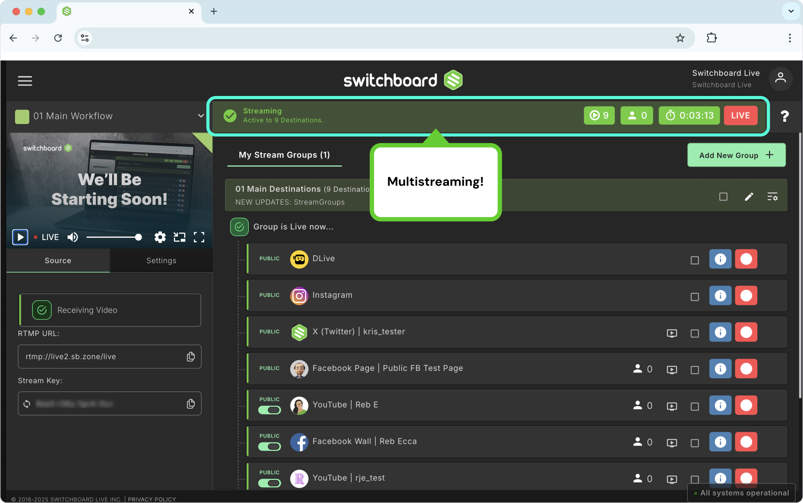Stop streaming to YouTube Reb E
Image resolution: width=803 pixels, height=503 pixels.
pos(746,405)
